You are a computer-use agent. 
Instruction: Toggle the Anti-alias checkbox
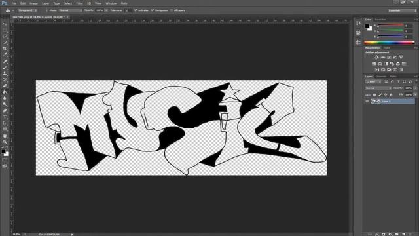136,10
